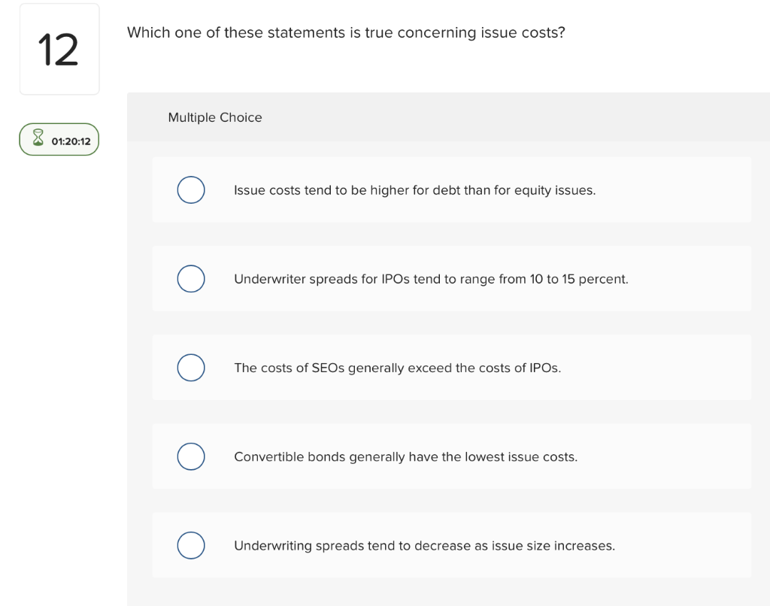Mark the Convertible bonds lowest issue costs radio
Image resolution: width=770 pixels, height=606 pixels.
click(191, 456)
